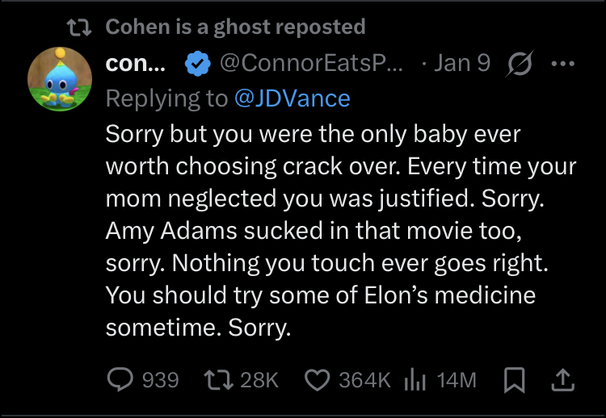Share the post via share icon

click(x=563, y=379)
